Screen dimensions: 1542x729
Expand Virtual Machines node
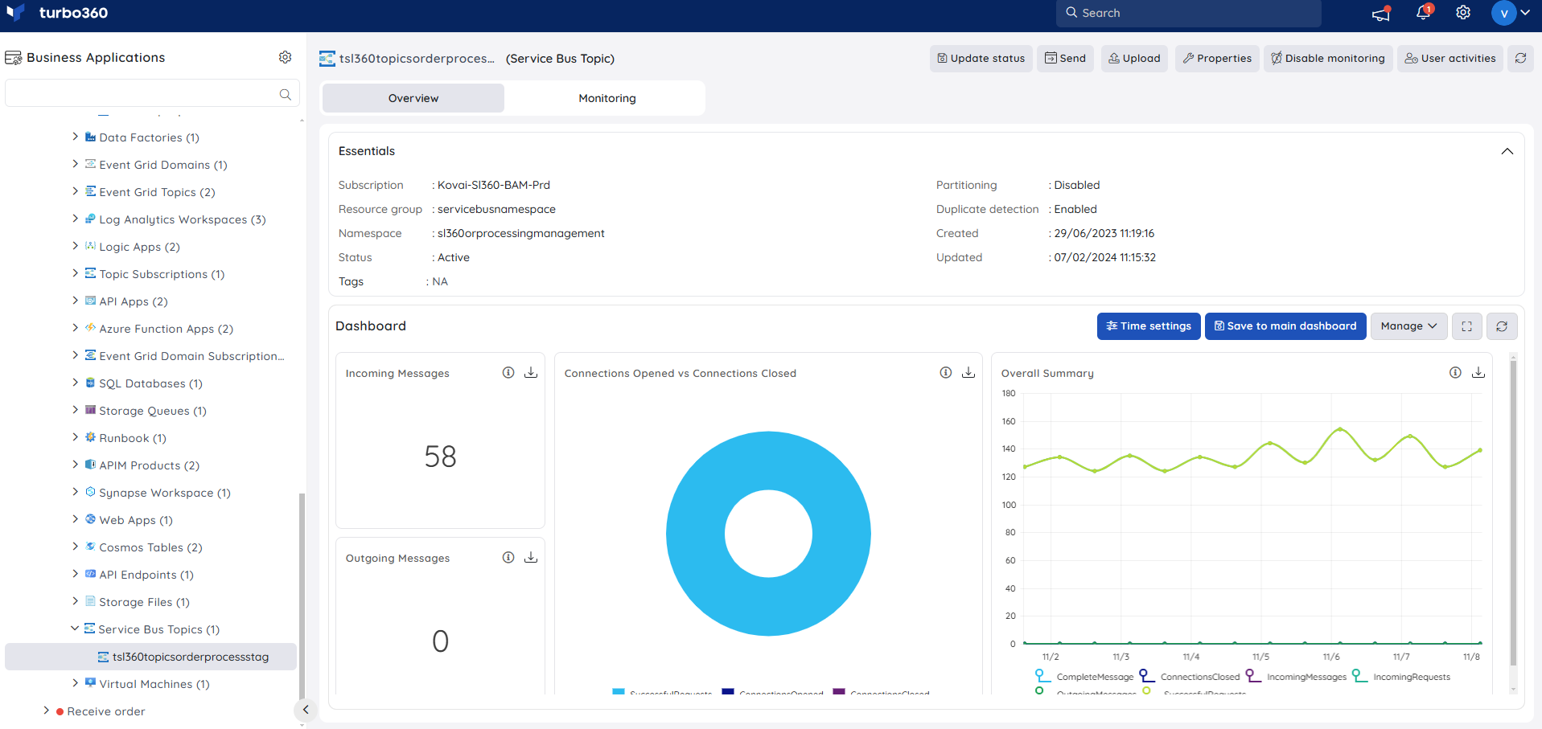[75, 683]
